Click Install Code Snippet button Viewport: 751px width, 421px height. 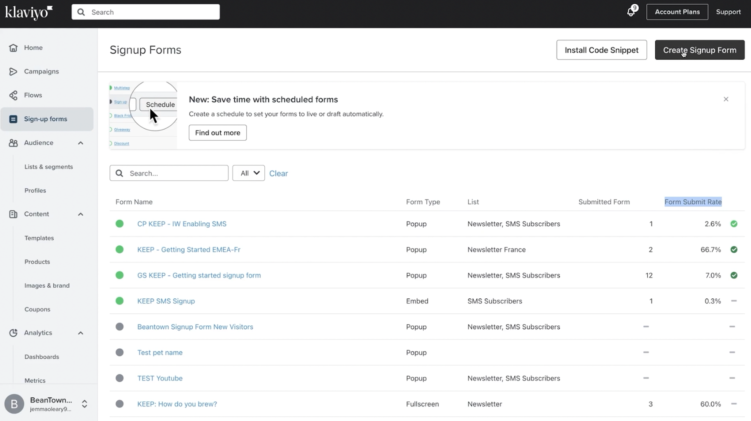(x=602, y=50)
